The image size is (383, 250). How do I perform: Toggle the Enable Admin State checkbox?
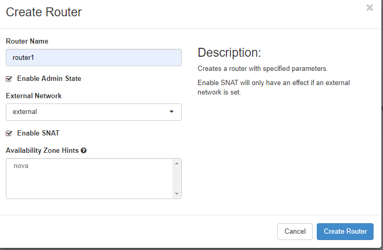pyautogui.click(x=9, y=79)
